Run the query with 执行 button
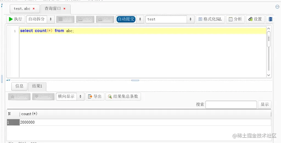Viewport: 281px width, 143px height. [15, 19]
